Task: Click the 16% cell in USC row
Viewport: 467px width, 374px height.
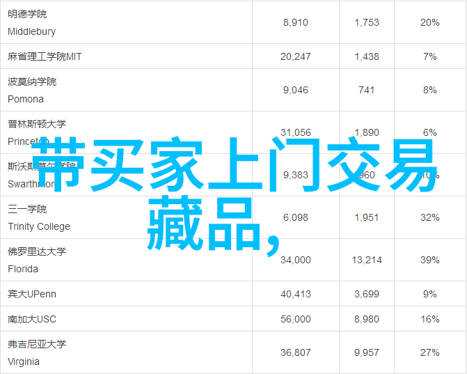Action: 430,319
